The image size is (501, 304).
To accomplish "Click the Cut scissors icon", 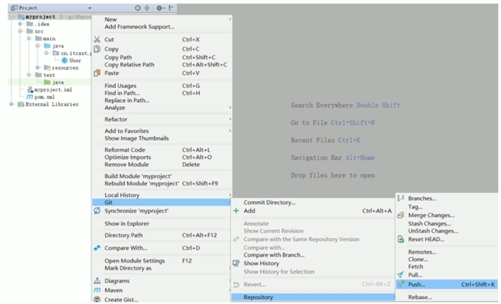I will [x=97, y=40].
